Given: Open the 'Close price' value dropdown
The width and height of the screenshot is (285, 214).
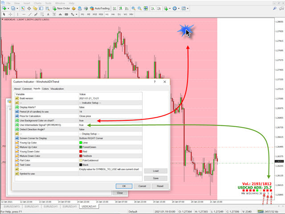Looking at the screenshot, I should coord(110,116).
